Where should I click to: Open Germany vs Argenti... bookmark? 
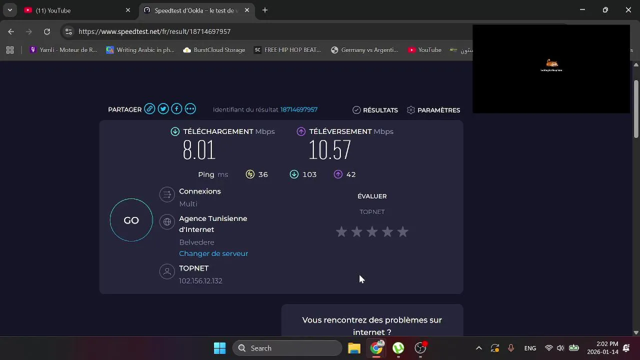[x=364, y=50]
